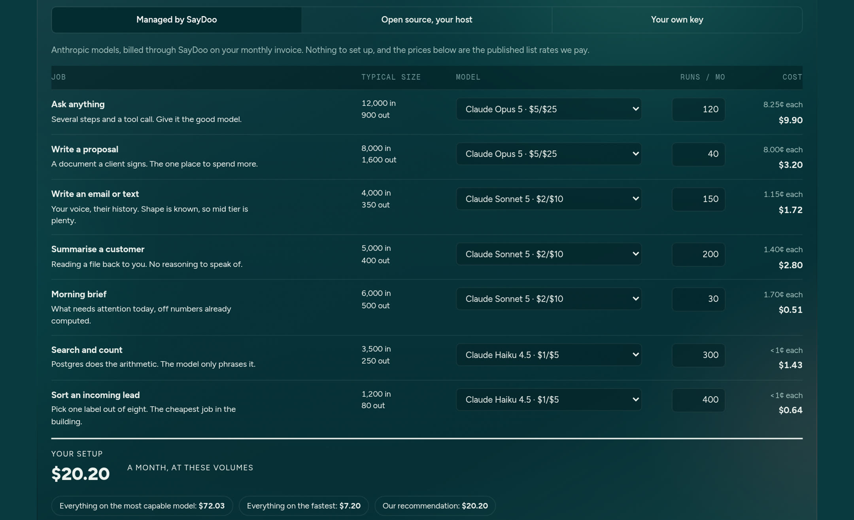
Task: Click the MODEL column header
Action: [x=468, y=77]
